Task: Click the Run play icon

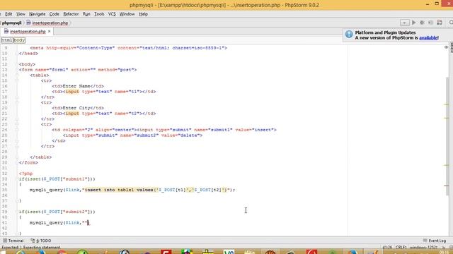Action: (x=413, y=23)
